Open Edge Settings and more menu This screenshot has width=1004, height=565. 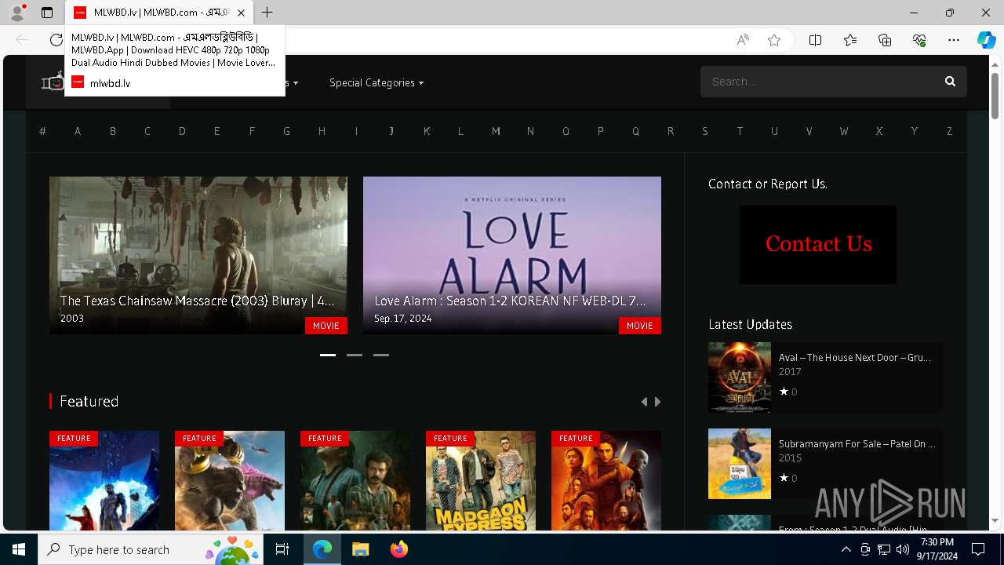pyautogui.click(x=954, y=40)
